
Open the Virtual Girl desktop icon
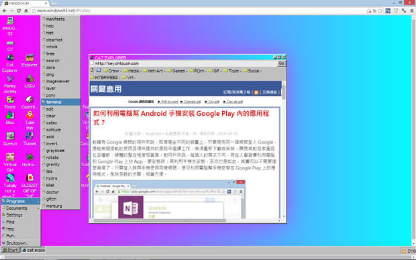(10, 162)
